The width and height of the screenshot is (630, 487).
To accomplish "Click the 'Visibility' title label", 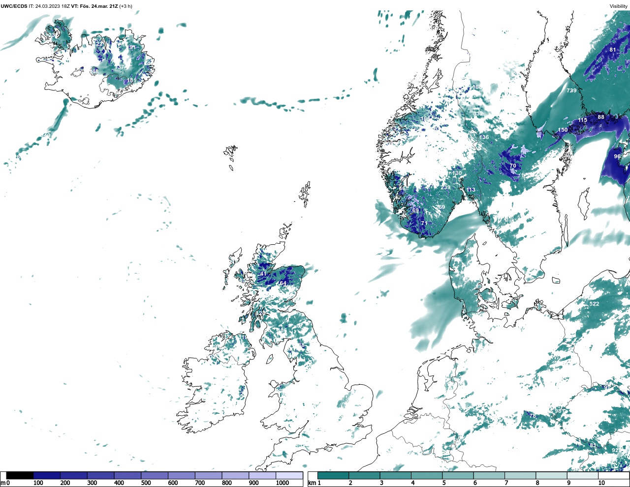I will (619, 6).
